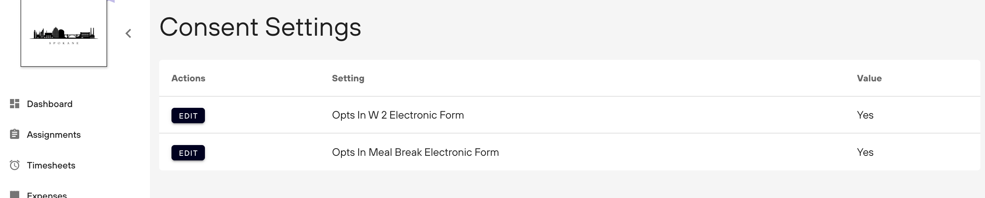Image resolution: width=985 pixels, height=198 pixels.
Task: Click the Actions column header
Action: click(188, 78)
